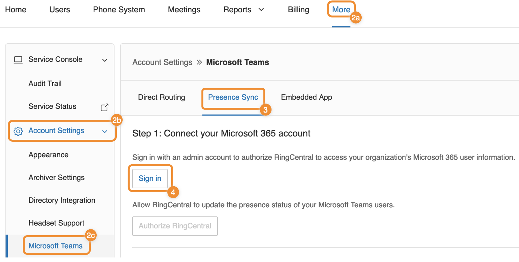This screenshot has height=262, width=519.
Task: Click the Service Status external link icon
Action: [x=104, y=107]
